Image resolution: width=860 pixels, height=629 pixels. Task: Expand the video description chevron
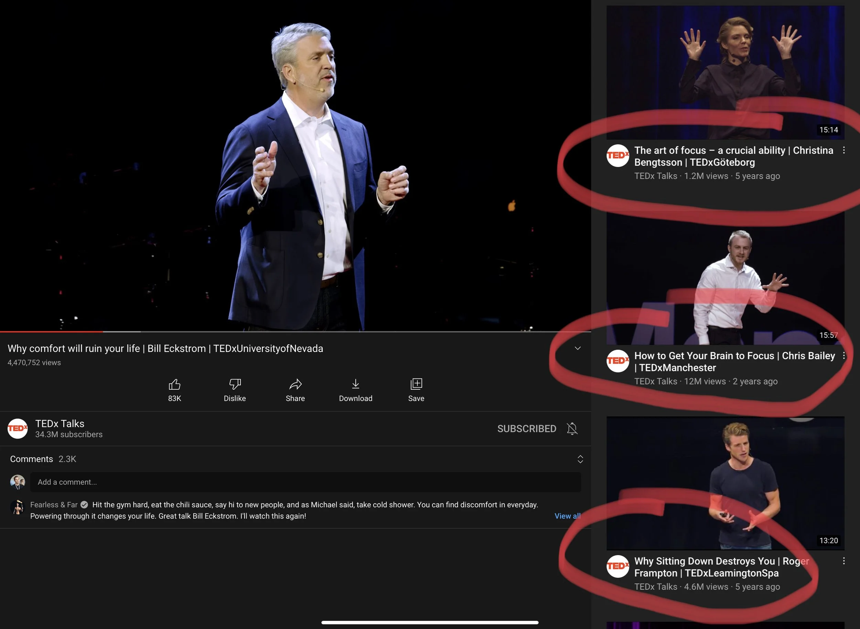pos(577,349)
